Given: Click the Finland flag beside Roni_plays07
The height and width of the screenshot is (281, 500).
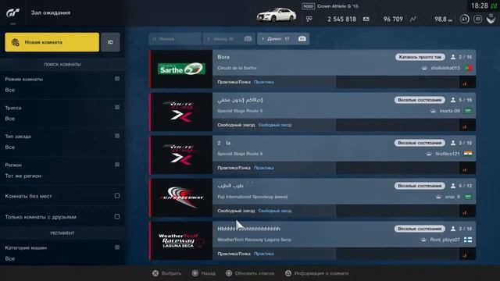Looking at the screenshot, I should click(x=468, y=240).
